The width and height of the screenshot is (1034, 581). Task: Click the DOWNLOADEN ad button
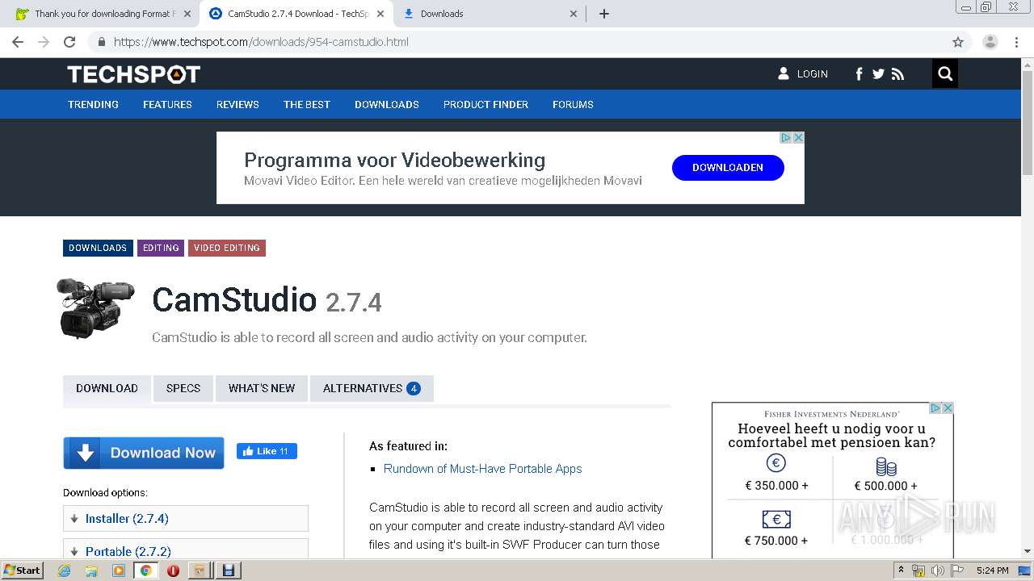[728, 167]
